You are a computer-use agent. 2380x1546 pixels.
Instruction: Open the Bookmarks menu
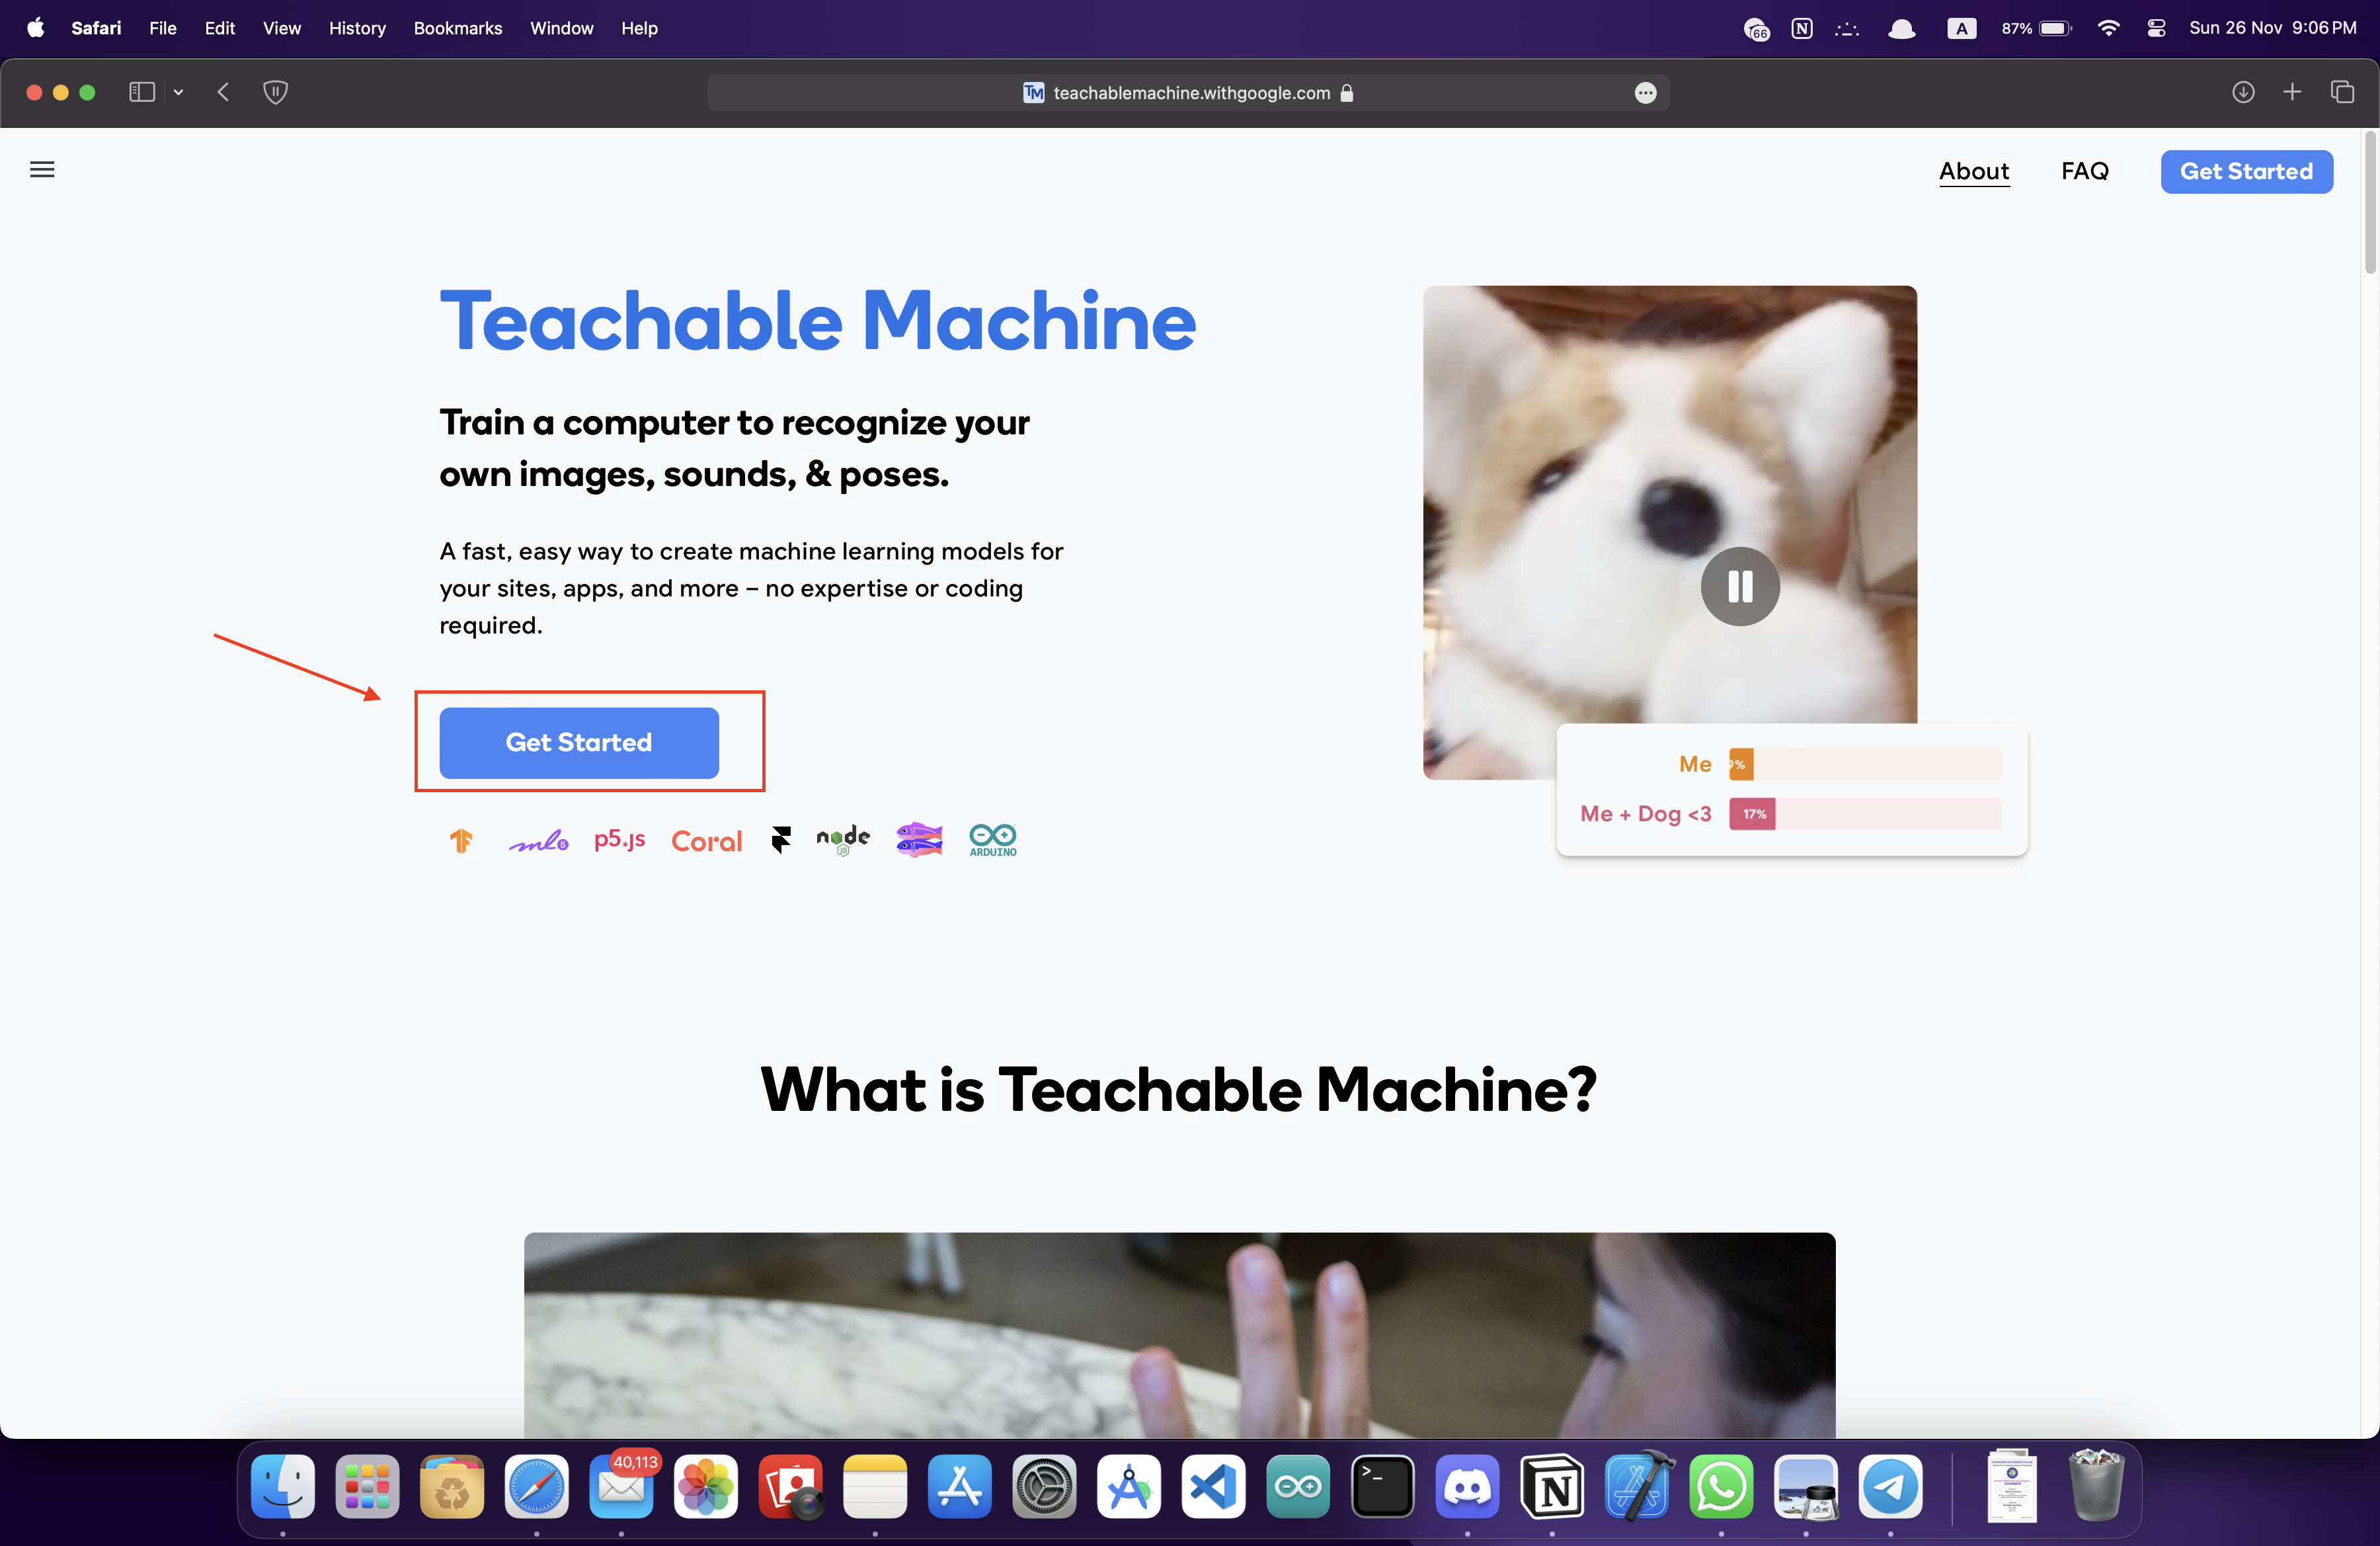click(457, 28)
